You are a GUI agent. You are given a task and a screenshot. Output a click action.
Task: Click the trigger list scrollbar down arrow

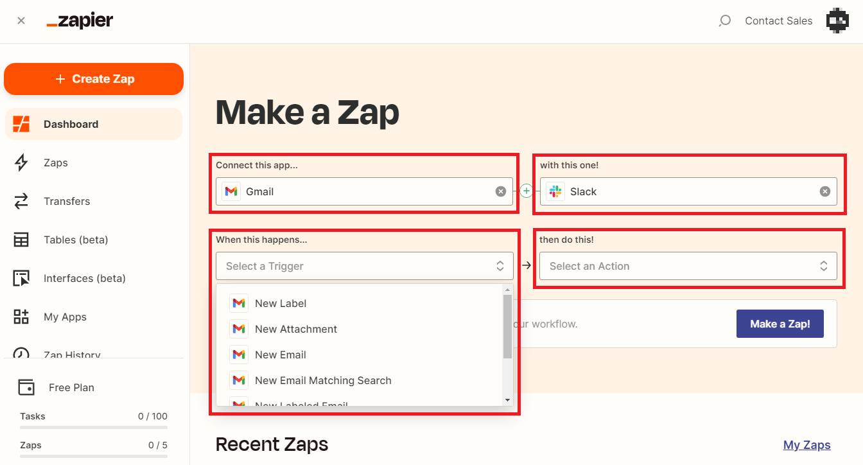pyautogui.click(x=508, y=400)
